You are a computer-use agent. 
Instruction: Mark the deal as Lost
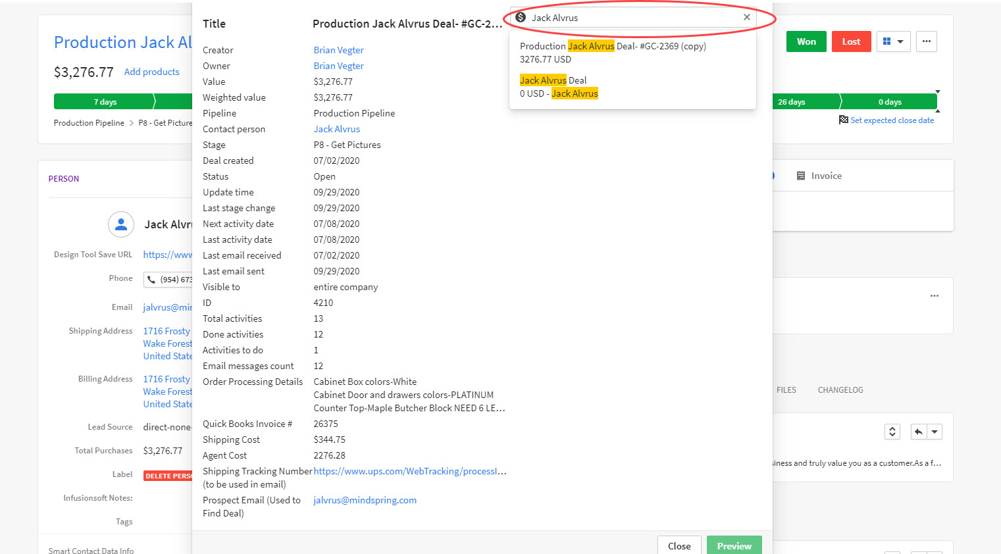(851, 41)
